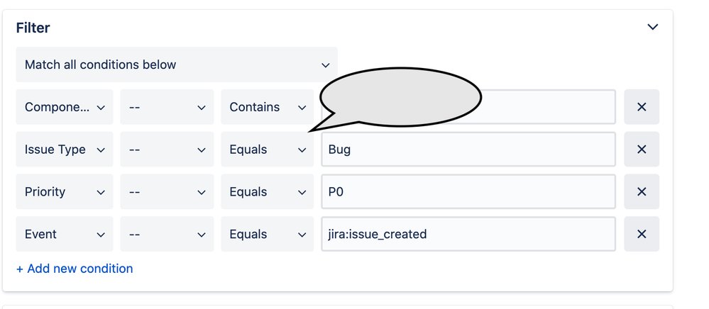Open the Contains operator dropdown
Image resolution: width=709 pixels, height=309 pixels.
[x=268, y=107]
